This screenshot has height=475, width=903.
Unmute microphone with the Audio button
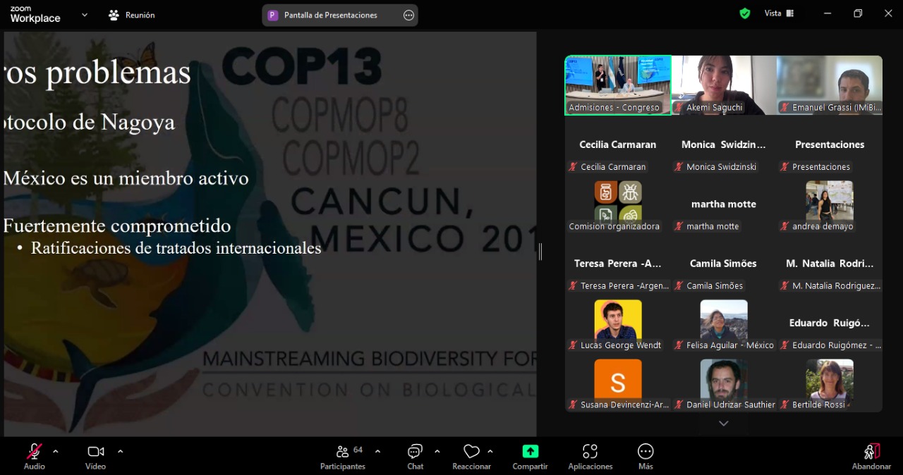34,452
